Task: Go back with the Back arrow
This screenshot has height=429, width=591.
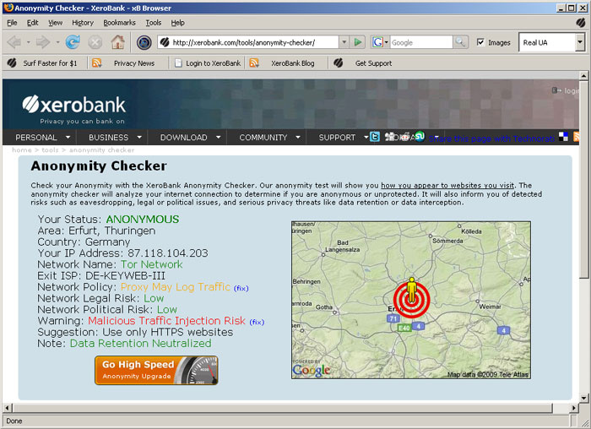Action: [14, 42]
